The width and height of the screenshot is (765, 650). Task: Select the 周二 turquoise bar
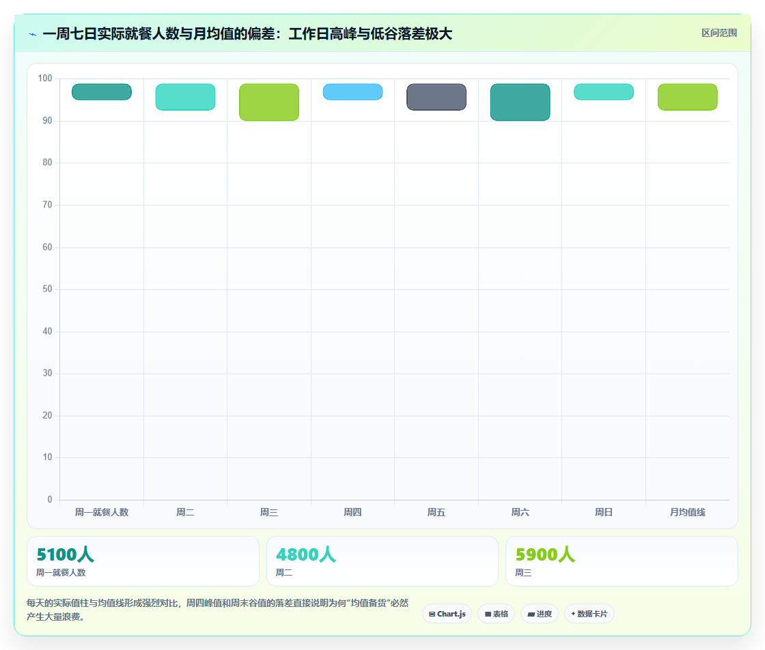click(185, 97)
